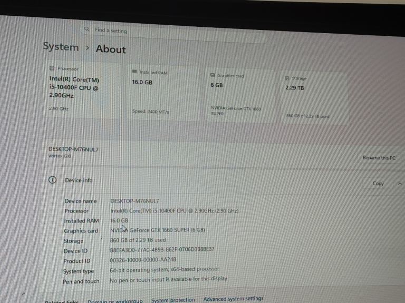Click the Installed RAM icon
This screenshot has width=405, height=303.
134,72
